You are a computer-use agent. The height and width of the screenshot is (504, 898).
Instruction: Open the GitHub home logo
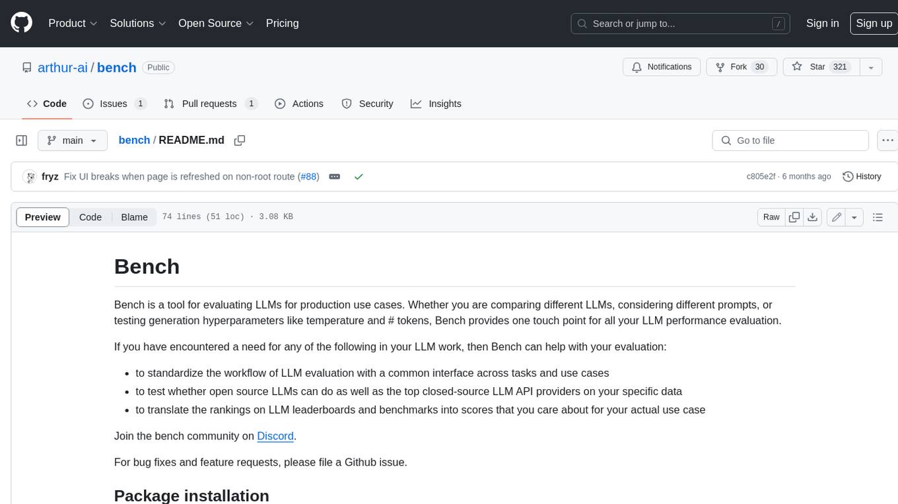tap(21, 23)
